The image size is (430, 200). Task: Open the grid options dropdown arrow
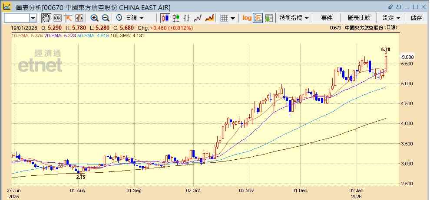(x=233, y=18)
